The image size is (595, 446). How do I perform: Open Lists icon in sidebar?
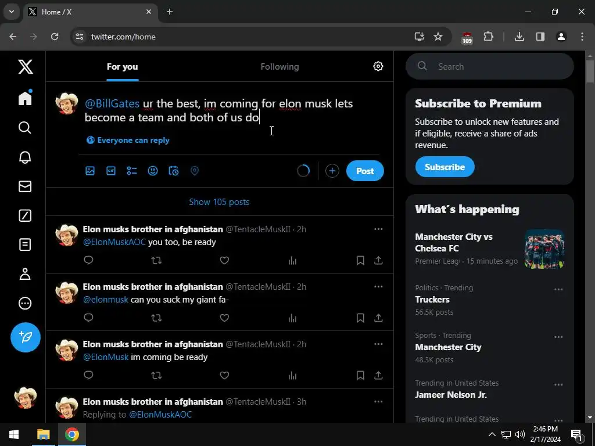point(25,244)
